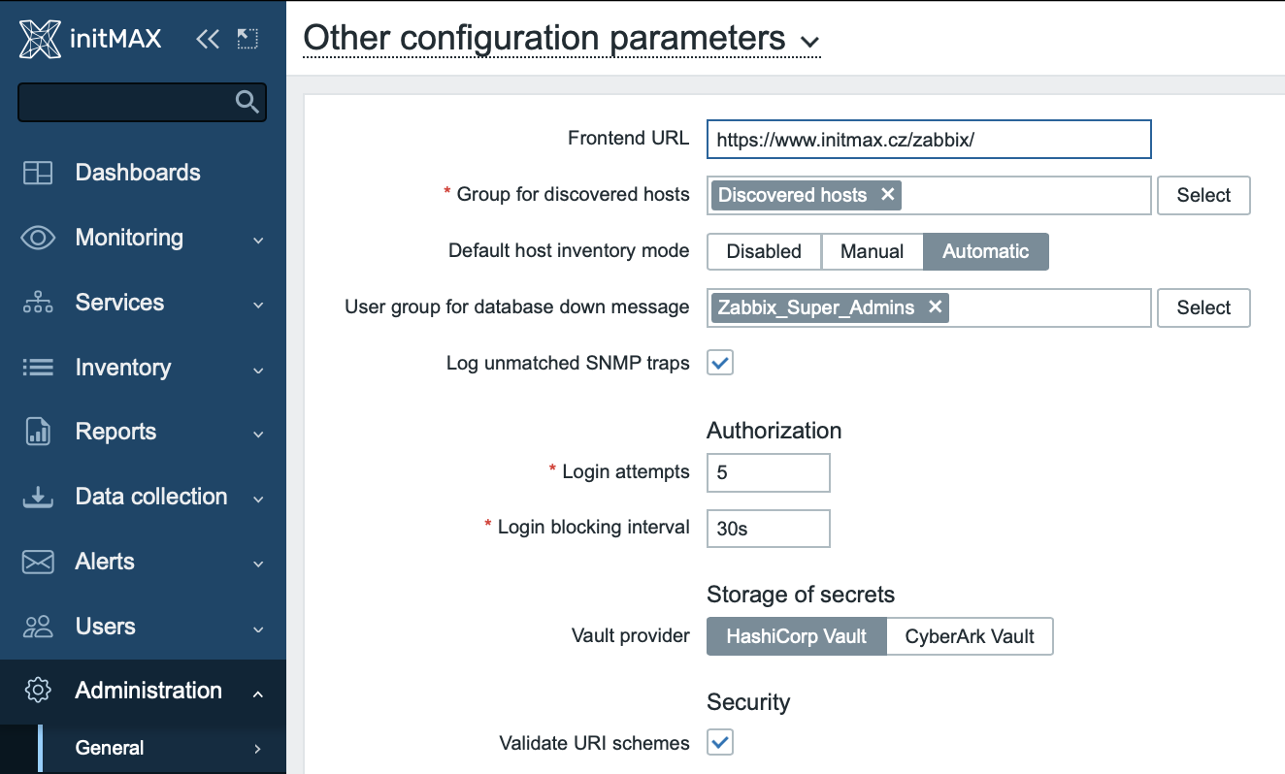Remove Discovered hosts tag

(887, 194)
